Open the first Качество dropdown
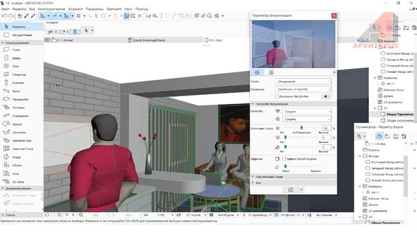Screen dimensions: 417x234 307,111
